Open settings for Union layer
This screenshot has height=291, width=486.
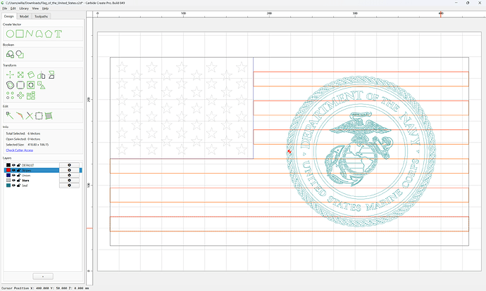69,175
